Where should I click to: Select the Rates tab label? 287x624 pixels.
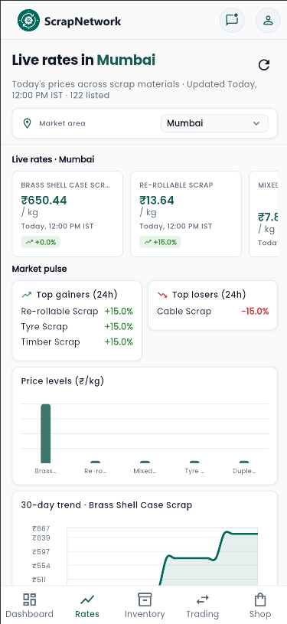point(86,614)
